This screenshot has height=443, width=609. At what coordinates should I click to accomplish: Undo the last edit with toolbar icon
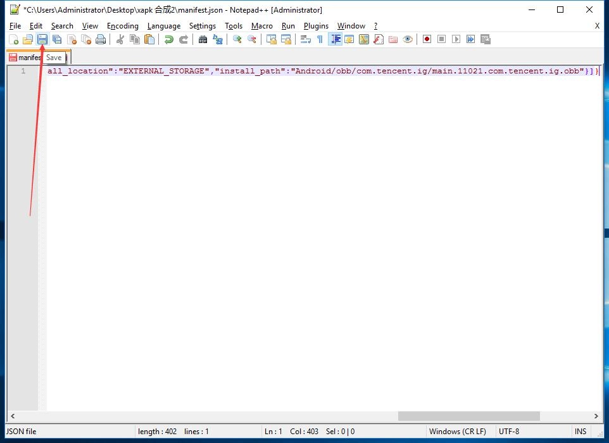click(168, 39)
